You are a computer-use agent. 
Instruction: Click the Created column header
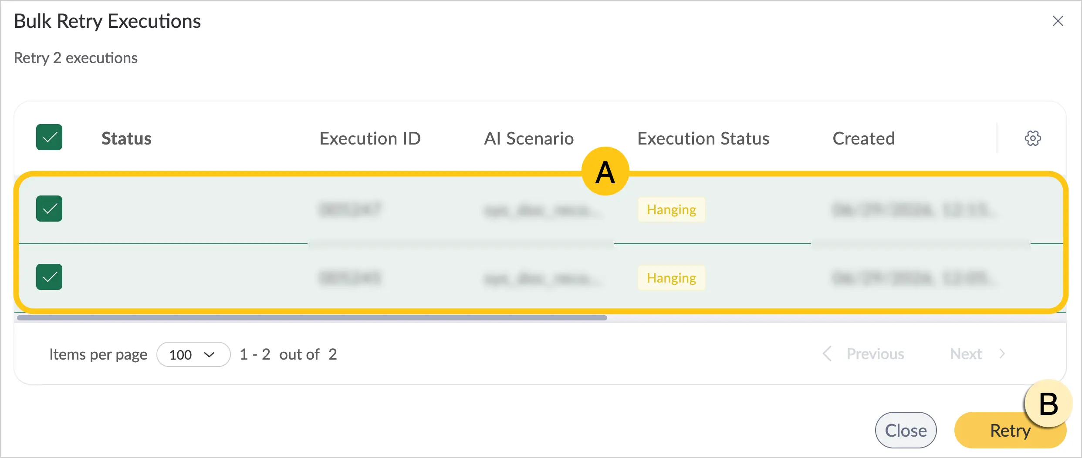click(x=863, y=138)
